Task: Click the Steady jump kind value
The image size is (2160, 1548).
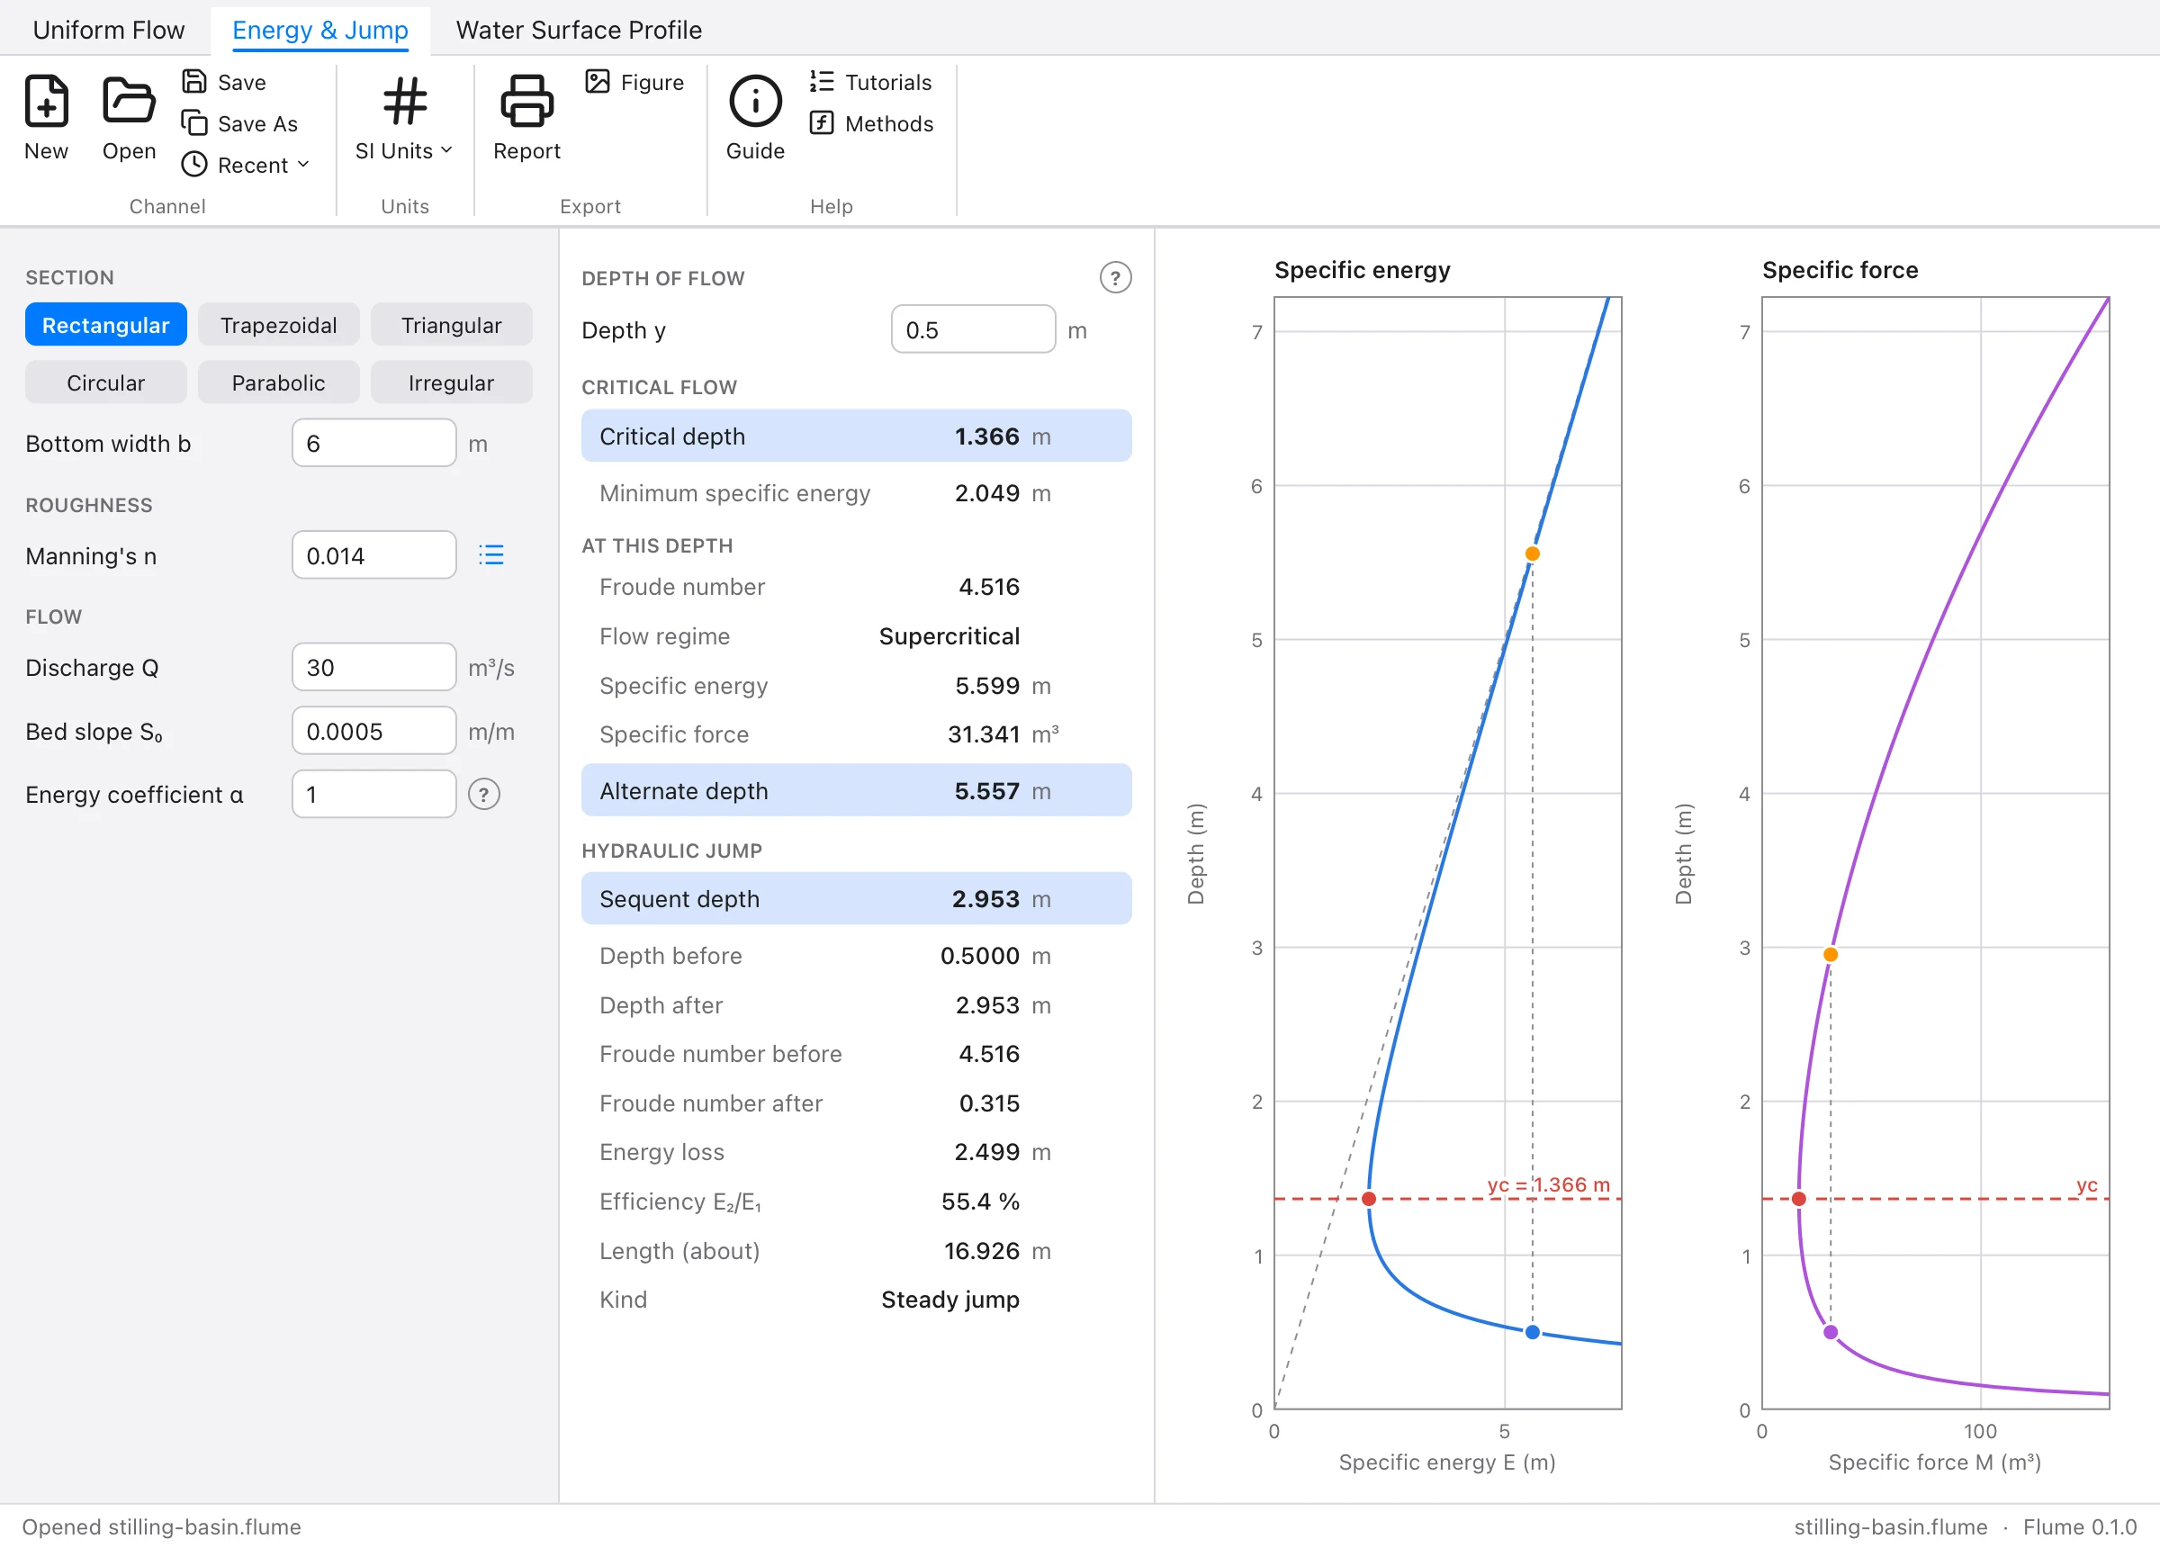Action: [949, 1300]
